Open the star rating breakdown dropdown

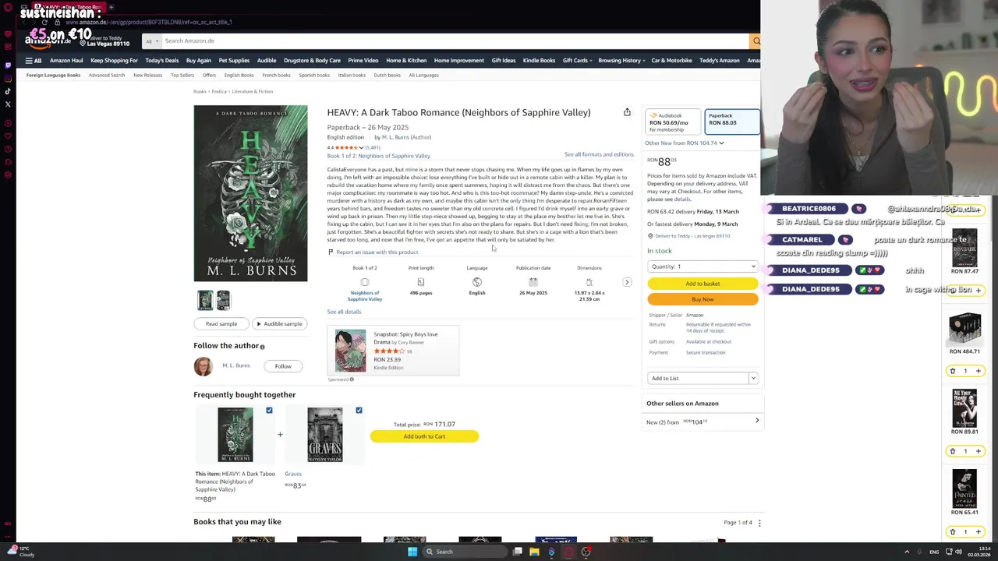coord(361,147)
